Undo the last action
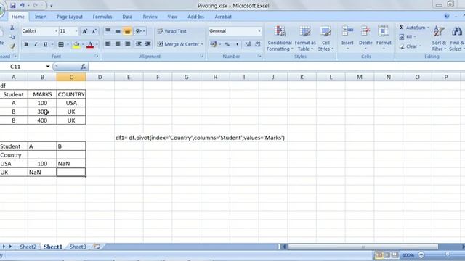 pos(23,5)
